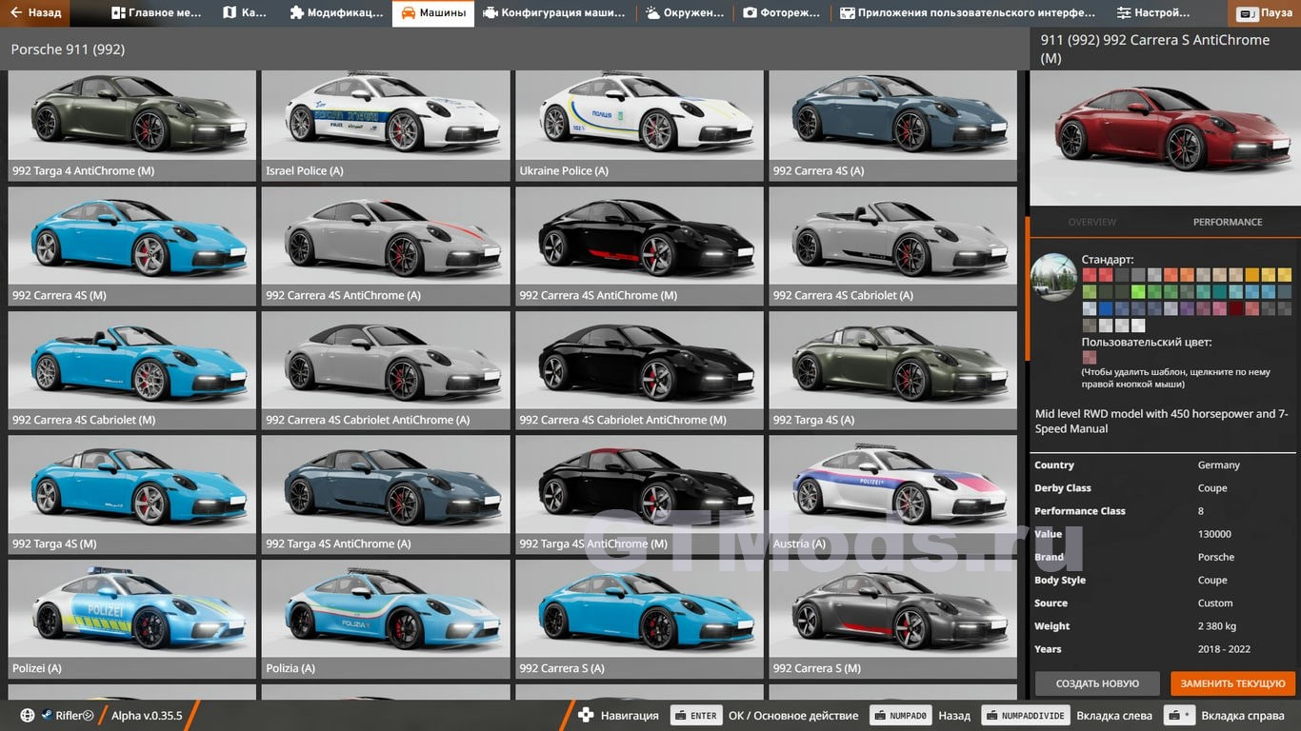Click the large red Carrera S preview image
This screenshot has height=731, width=1301.
(x=1165, y=137)
